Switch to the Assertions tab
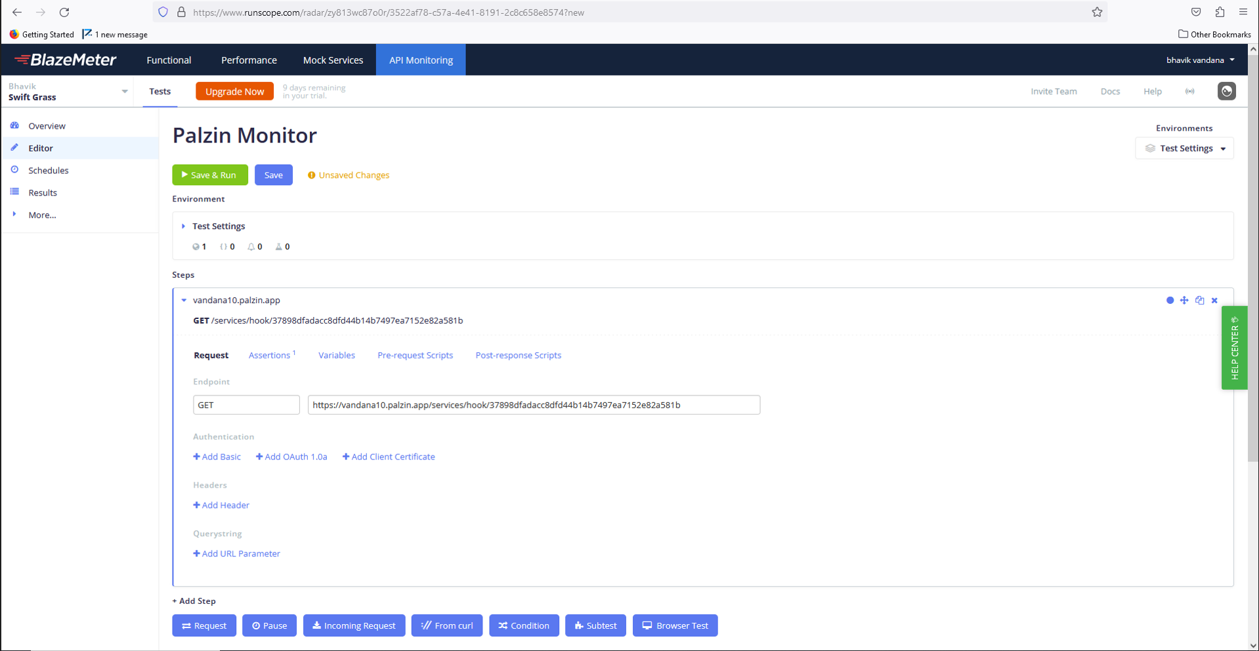 271,355
